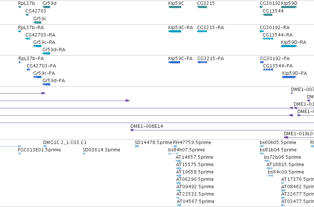Select the CG3215 gene arrow
Screen dimensions: 314x207
pos(202,7)
